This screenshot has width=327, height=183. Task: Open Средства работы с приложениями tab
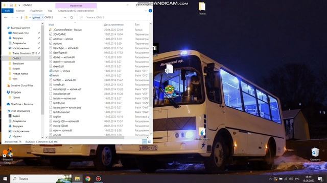[x=76, y=11]
